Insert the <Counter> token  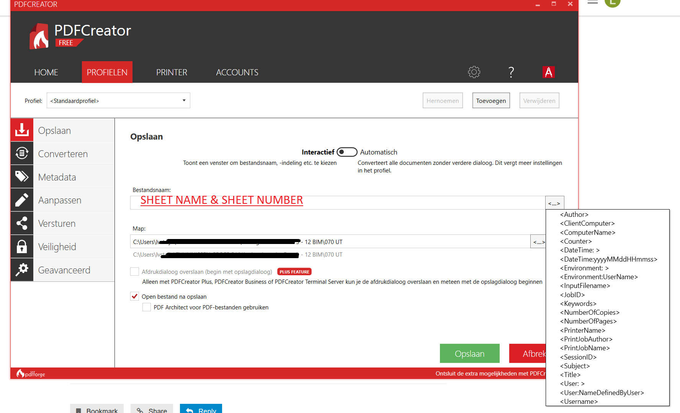click(x=576, y=241)
